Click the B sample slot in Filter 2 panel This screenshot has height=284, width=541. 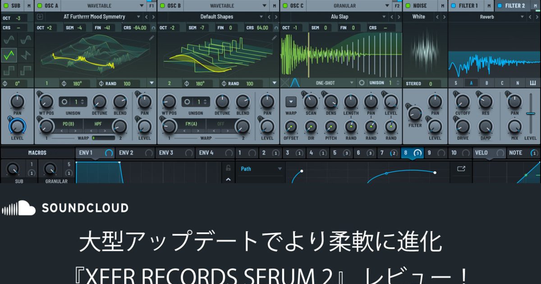coord(486,83)
